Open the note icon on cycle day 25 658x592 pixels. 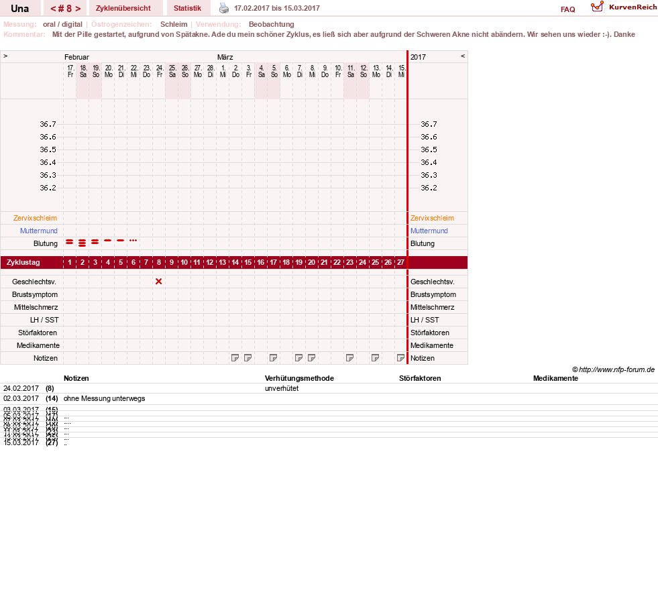click(x=375, y=358)
